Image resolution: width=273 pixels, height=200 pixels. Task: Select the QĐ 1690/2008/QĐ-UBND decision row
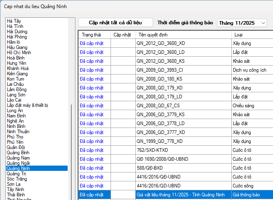point(162,159)
